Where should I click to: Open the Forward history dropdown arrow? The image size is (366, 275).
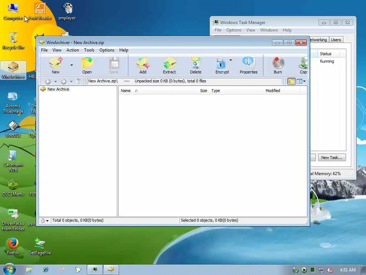pyautogui.click(x=71, y=81)
